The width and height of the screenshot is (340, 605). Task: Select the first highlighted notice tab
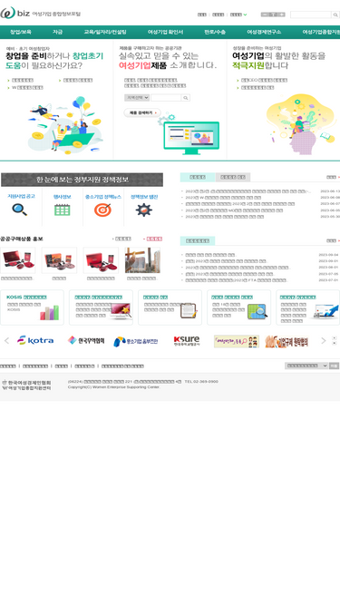click(198, 177)
